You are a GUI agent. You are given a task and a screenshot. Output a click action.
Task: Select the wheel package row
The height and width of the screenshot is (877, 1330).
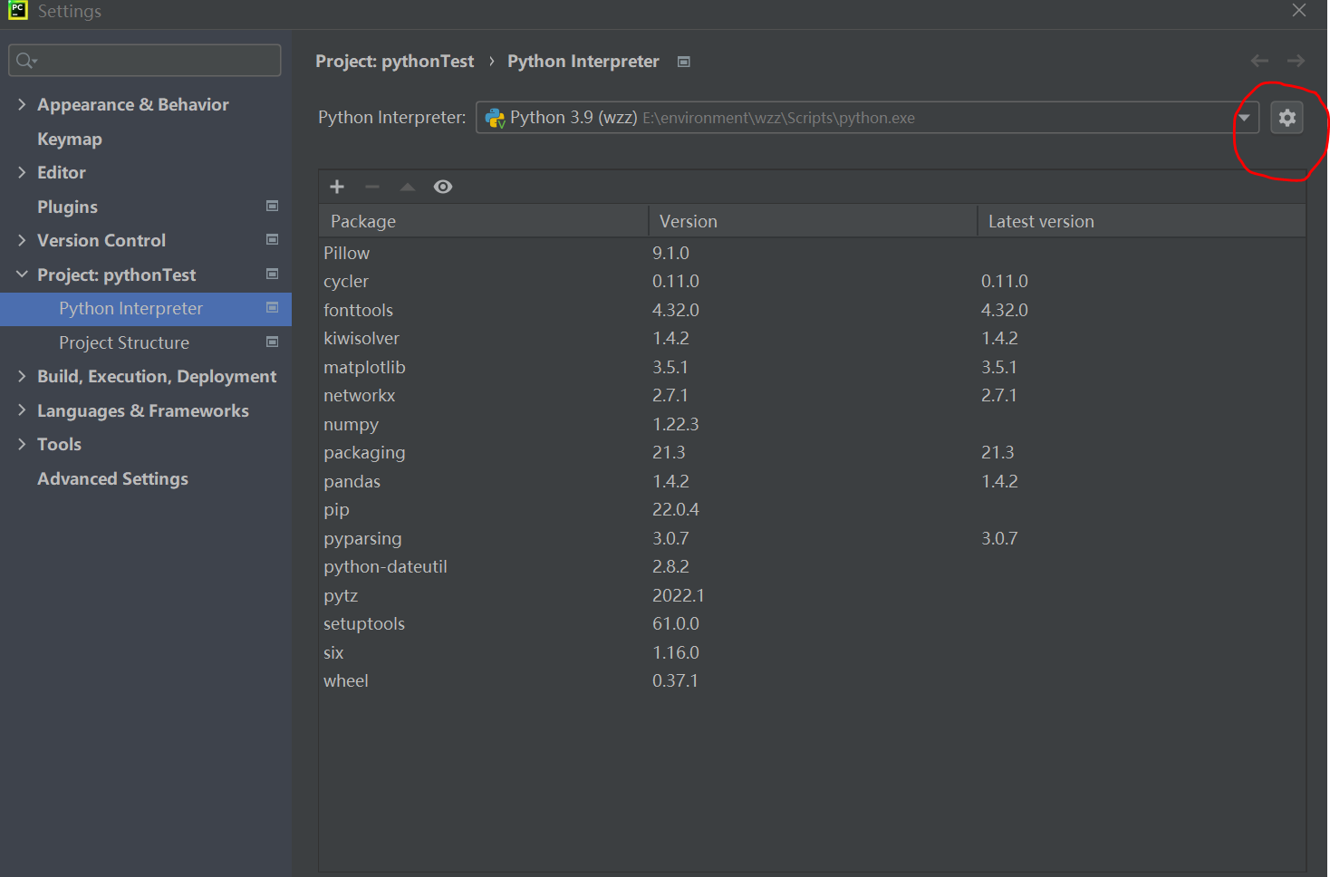tap(812, 680)
